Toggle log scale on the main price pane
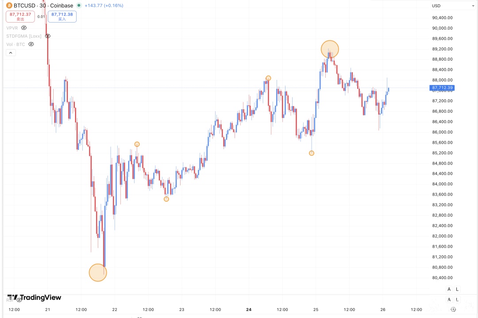Screen dimensions: 478x318 [x=457, y=289]
